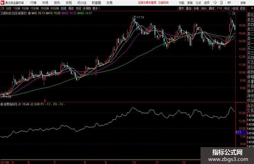Select the 多周期 multi-period tab

[x=87, y=8]
